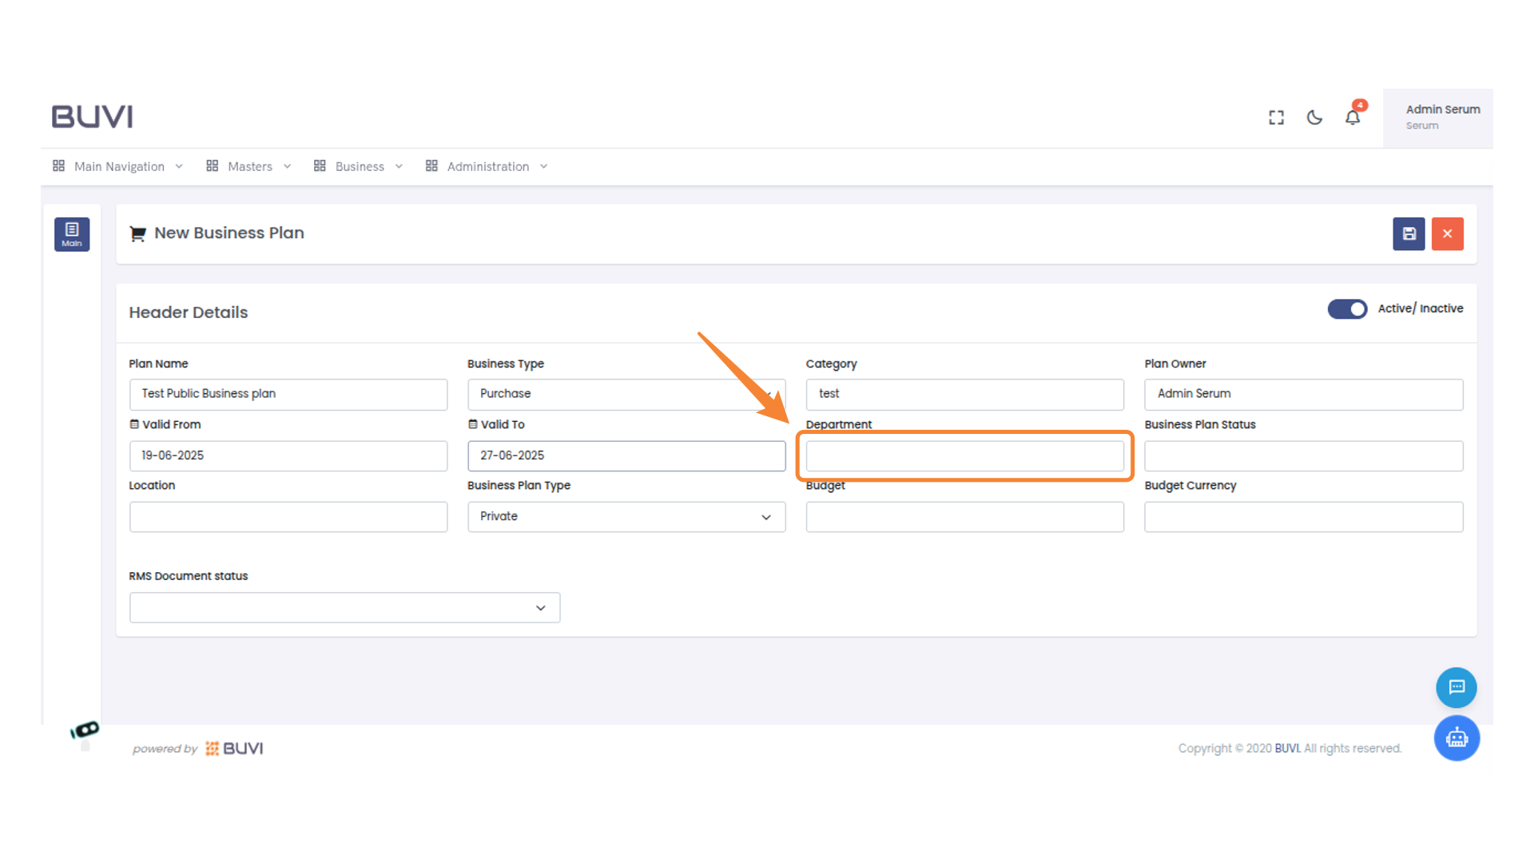
Task: Enter fullscreen with the expand icon
Action: [1276, 117]
